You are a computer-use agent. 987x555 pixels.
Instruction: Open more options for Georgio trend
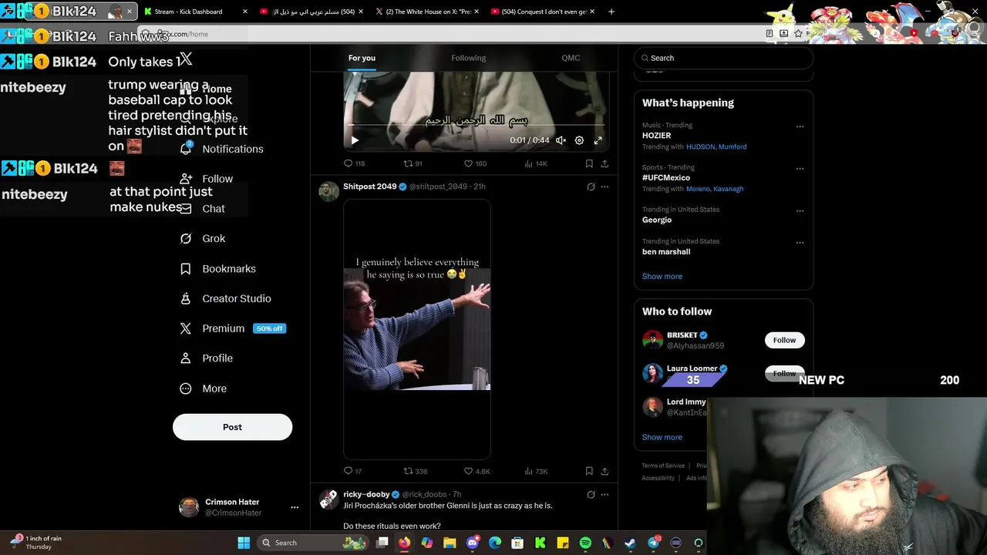800,210
